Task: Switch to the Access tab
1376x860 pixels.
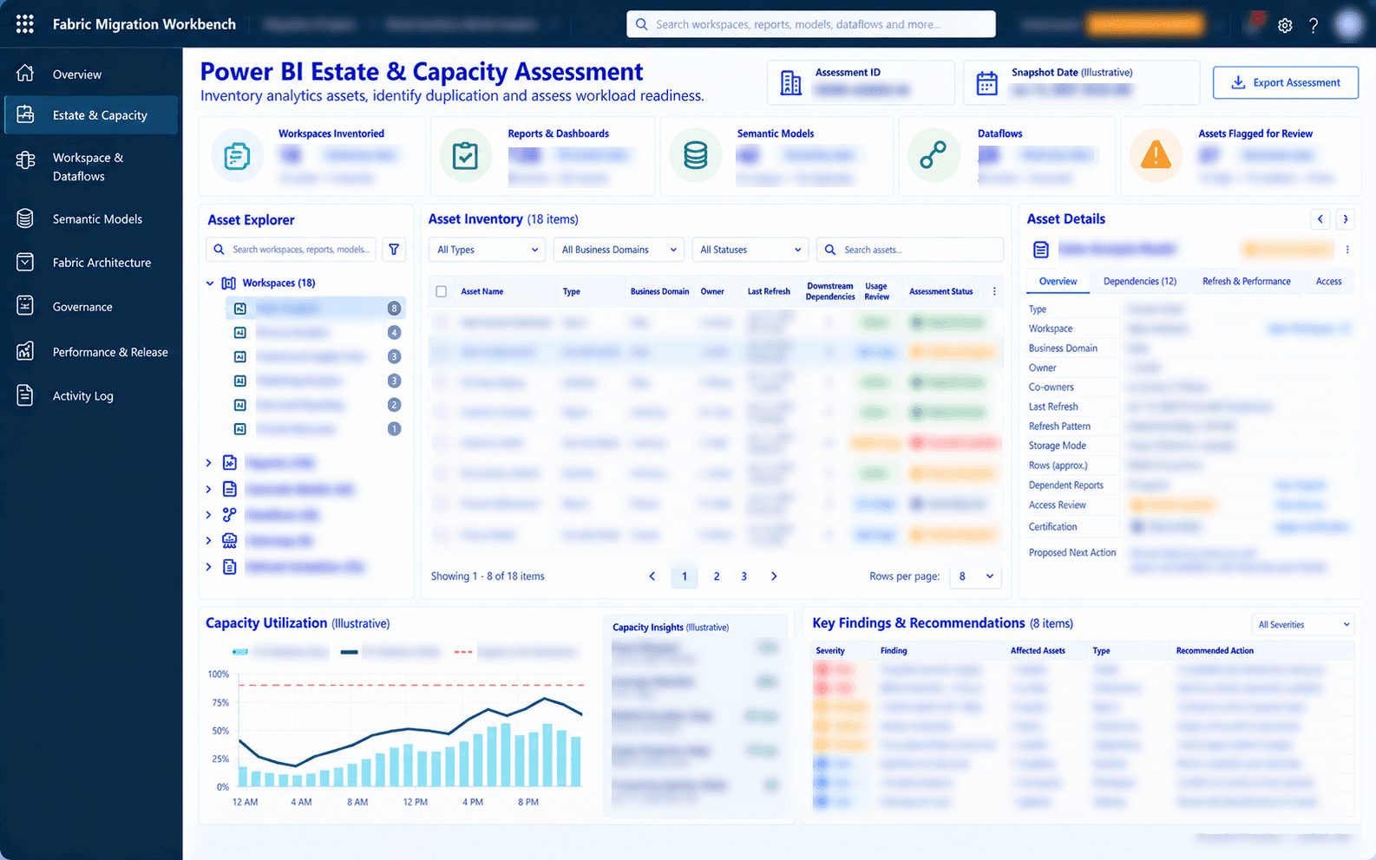Action: coord(1328,282)
